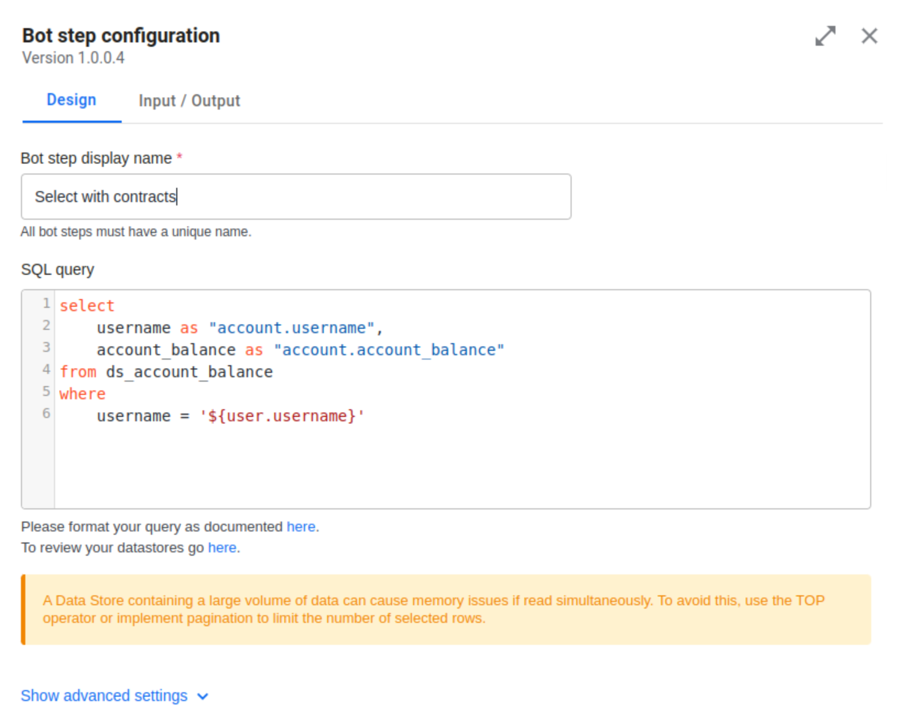Click the 'from' keyword in the query

(x=78, y=372)
